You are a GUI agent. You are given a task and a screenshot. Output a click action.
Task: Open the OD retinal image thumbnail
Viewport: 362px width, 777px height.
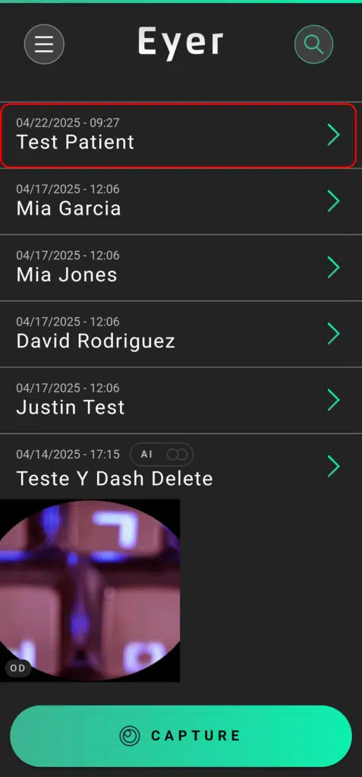tap(90, 590)
